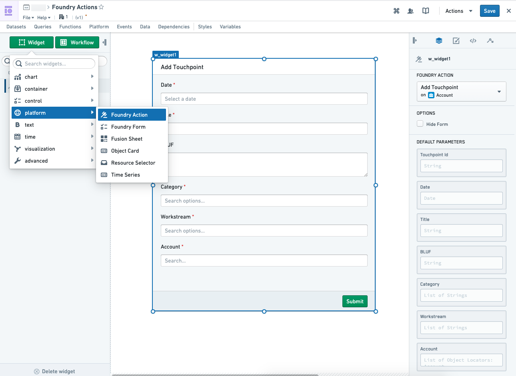Open keyboard shortcuts command icon
The height and width of the screenshot is (376, 516).
(396, 11)
